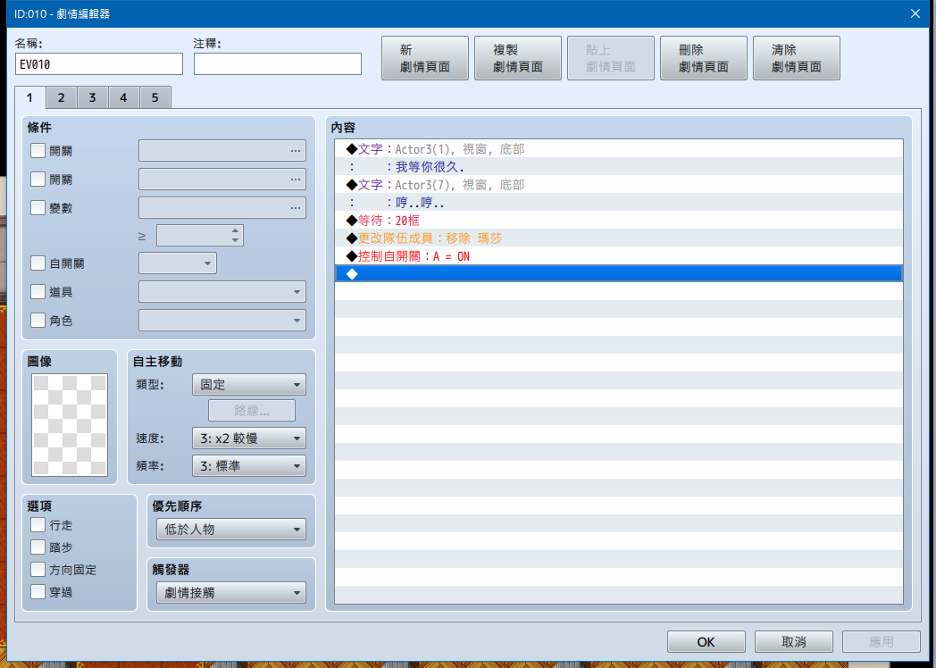Select the 文字：Actor3(7) command row
Viewport: 936px width, 668px height.
(618, 185)
